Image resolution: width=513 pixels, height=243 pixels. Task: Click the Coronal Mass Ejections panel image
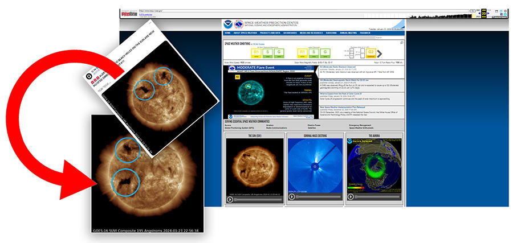pos(315,166)
